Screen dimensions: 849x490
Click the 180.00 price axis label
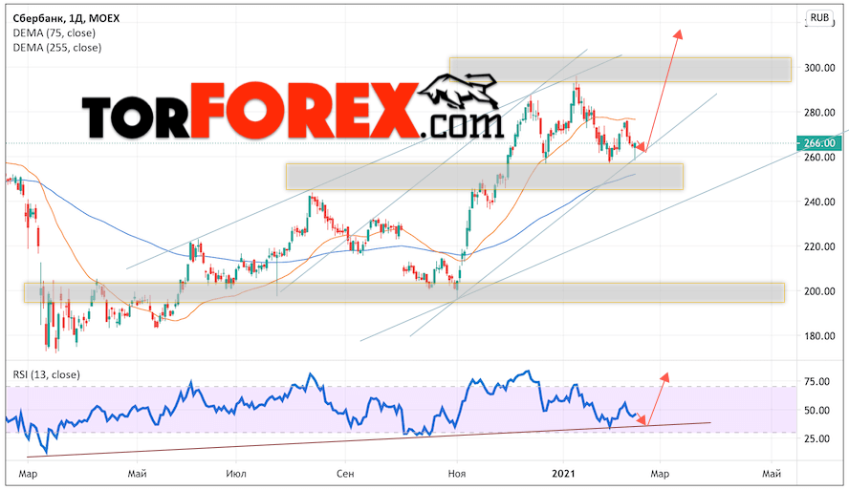[x=819, y=336]
